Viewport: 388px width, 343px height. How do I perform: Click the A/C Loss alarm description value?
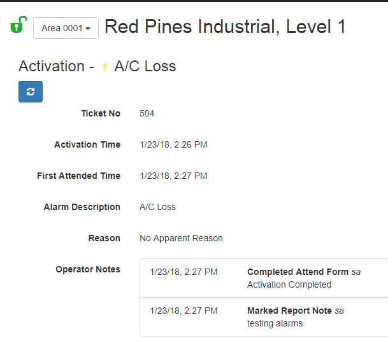coord(157,207)
